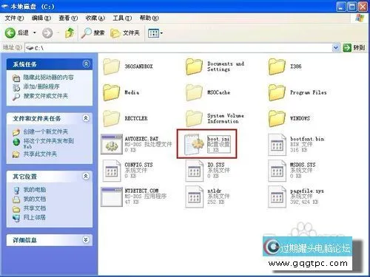Open the 文件 (File) menu
This screenshot has width=370, height=277.
14,18
